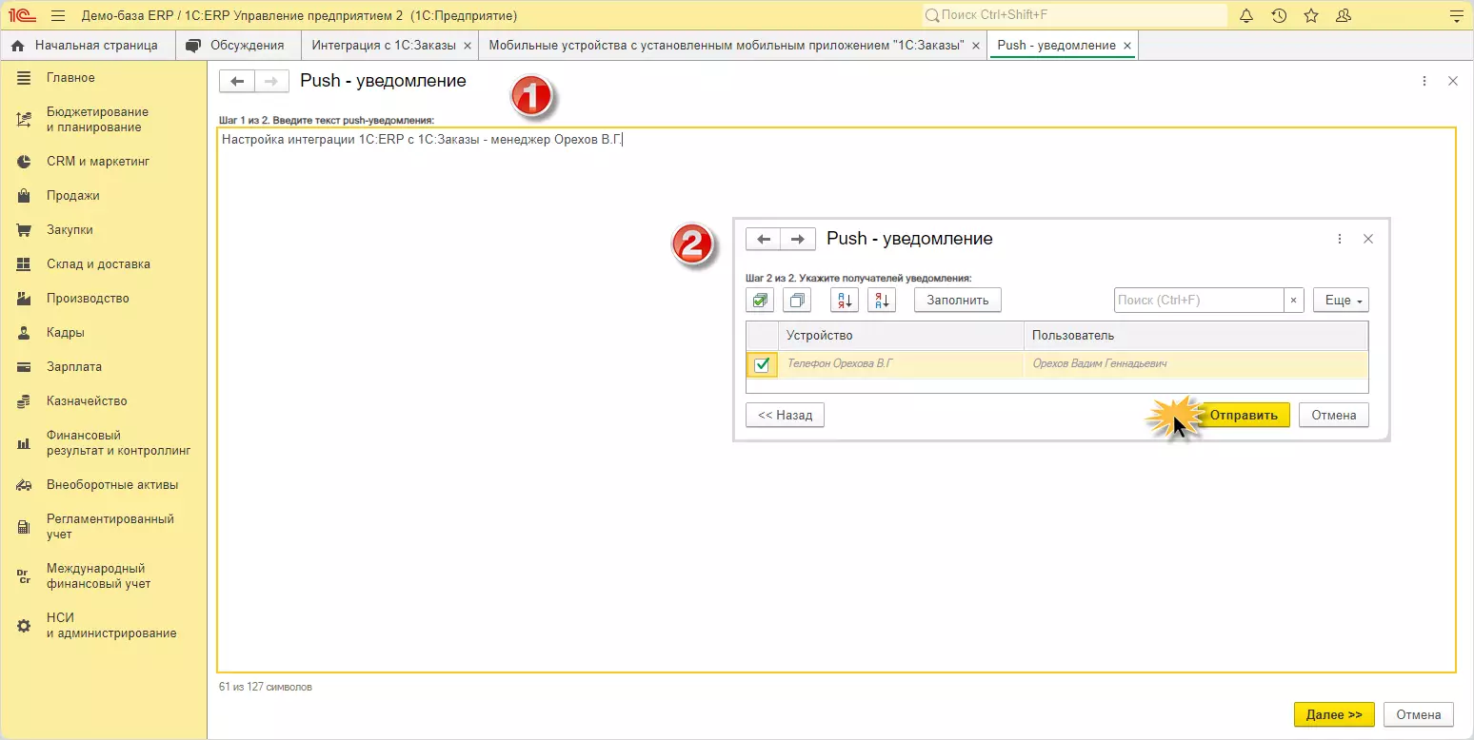Open three-dot menu of the step 2 dialog
1474x740 pixels.
point(1340,240)
